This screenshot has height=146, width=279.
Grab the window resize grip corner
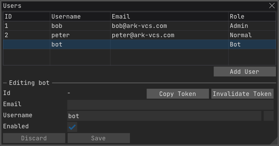coord(274,142)
